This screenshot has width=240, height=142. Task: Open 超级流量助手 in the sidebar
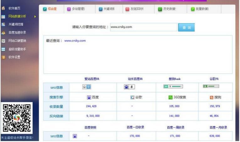click(17, 49)
